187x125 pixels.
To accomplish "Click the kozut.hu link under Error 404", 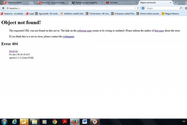I will pyautogui.click(x=13, y=51).
